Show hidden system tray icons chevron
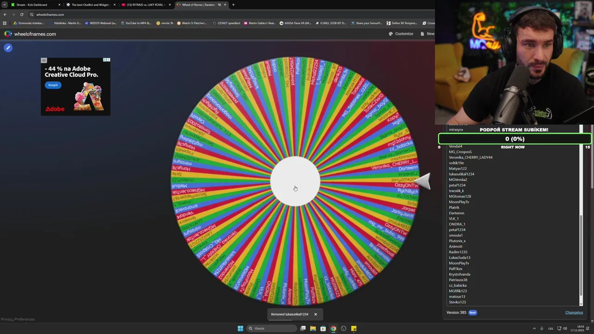594x334 pixels. [x=534, y=328]
